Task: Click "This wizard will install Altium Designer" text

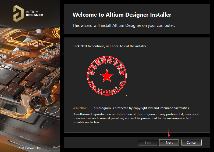Action: (x=124, y=25)
